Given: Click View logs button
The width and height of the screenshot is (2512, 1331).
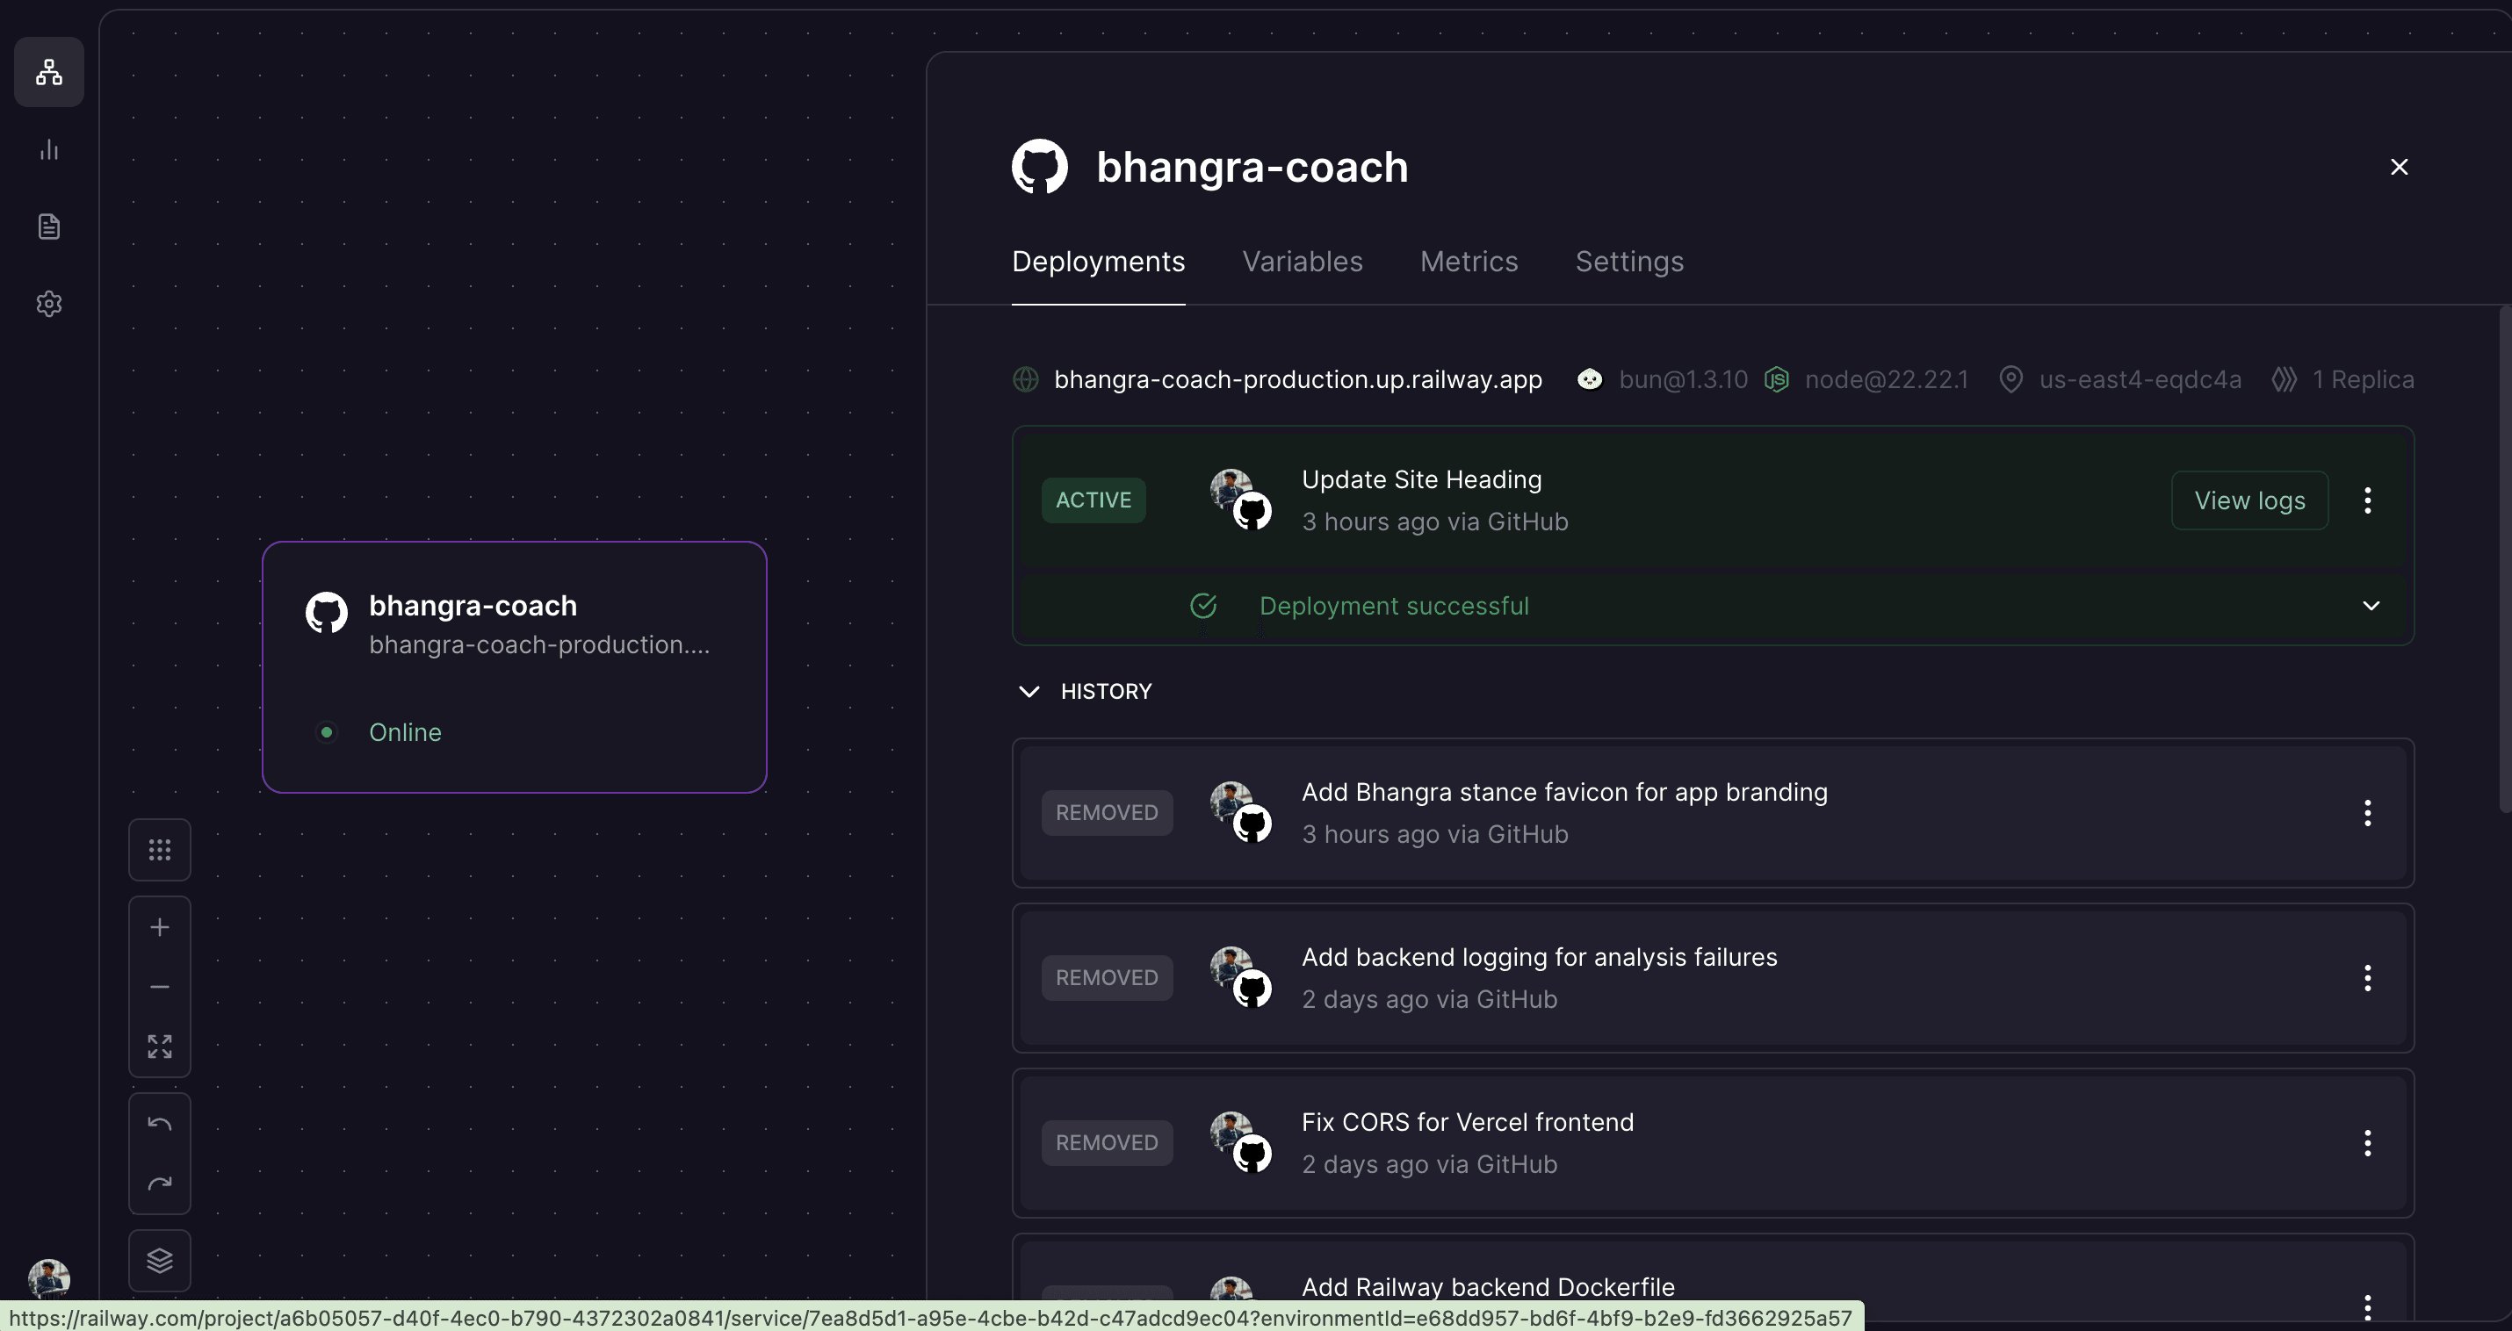Looking at the screenshot, I should click(x=2249, y=500).
